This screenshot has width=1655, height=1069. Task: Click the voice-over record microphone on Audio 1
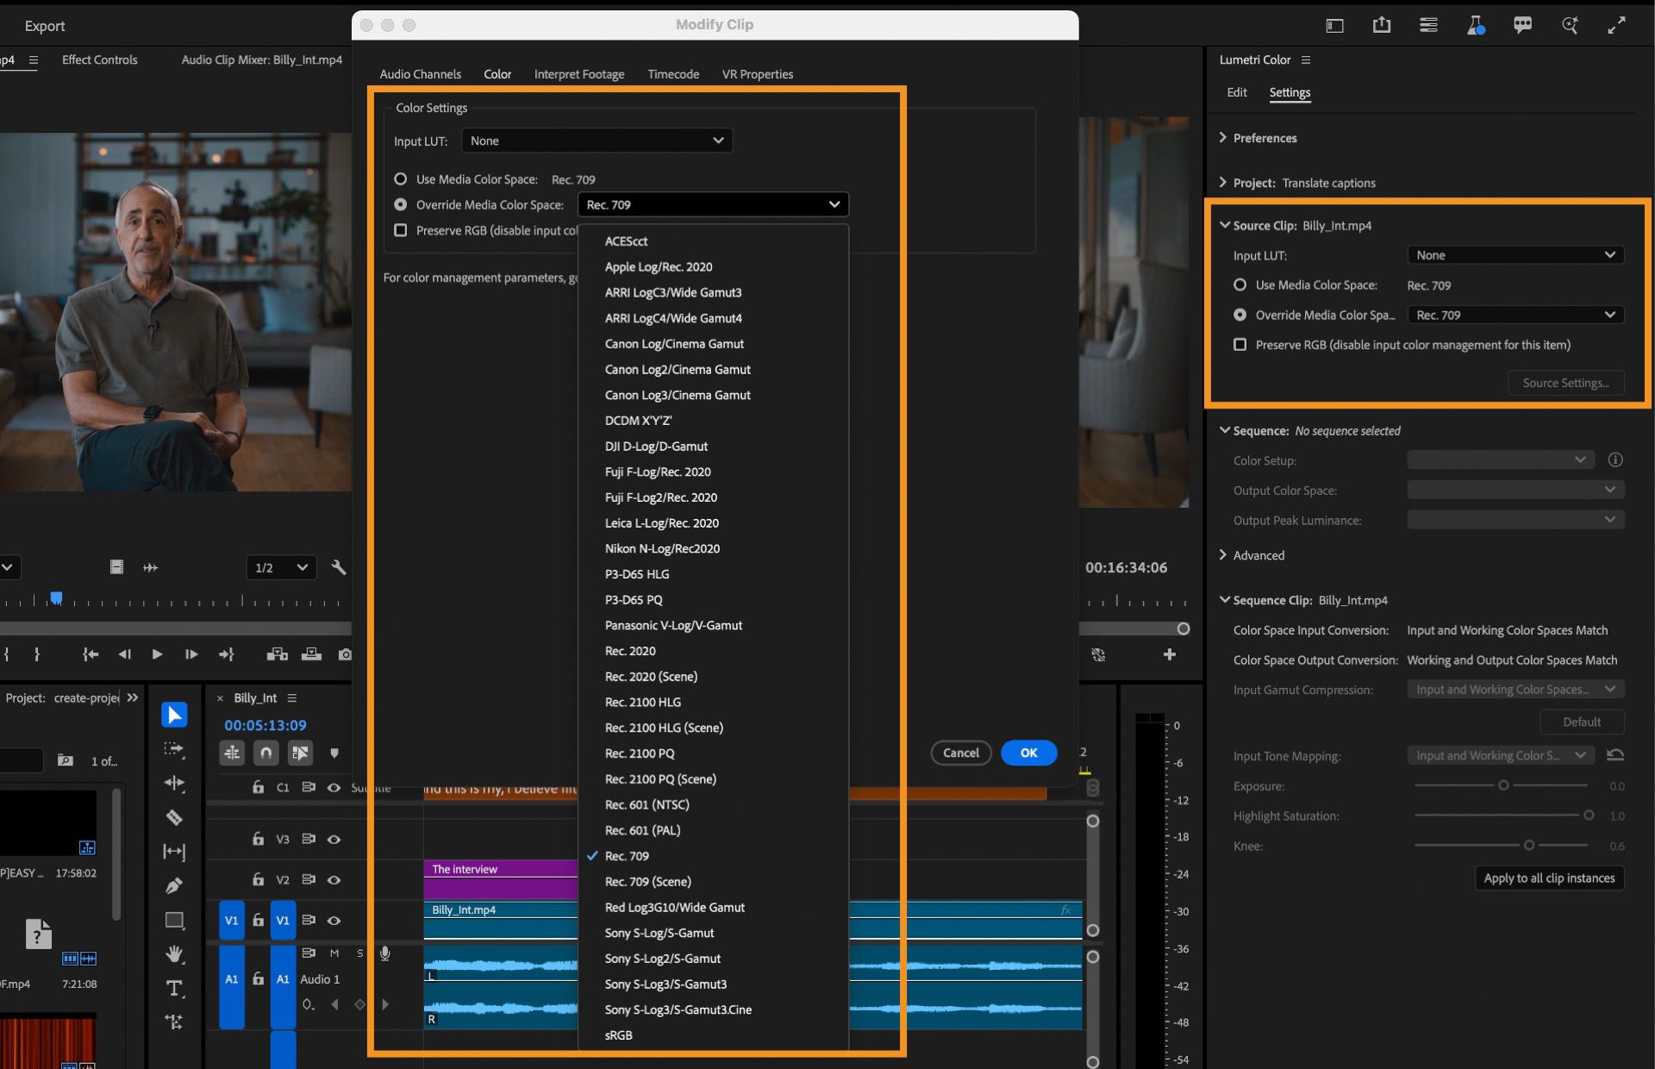[385, 953]
